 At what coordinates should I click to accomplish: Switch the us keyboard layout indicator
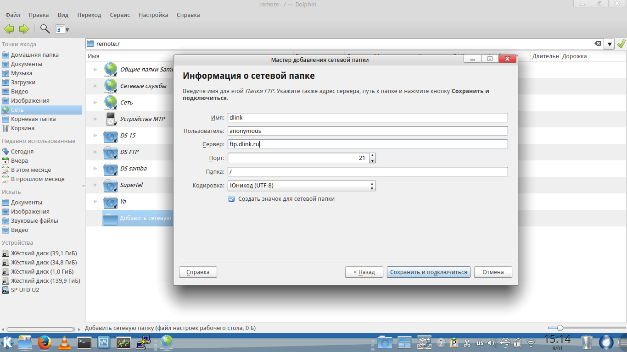click(x=480, y=343)
